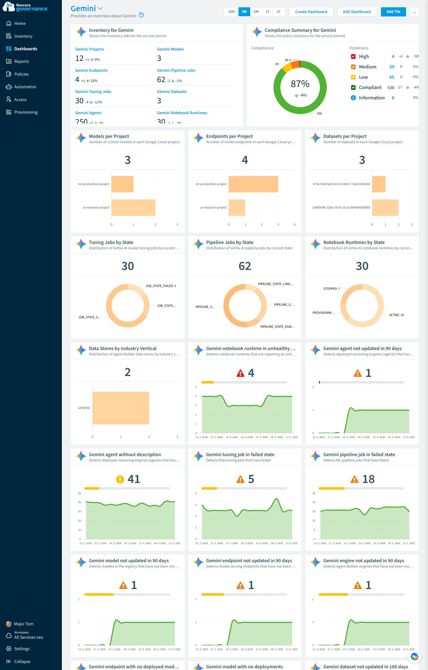
Task: Open the Gemini Endpoints link
Action: tap(91, 70)
